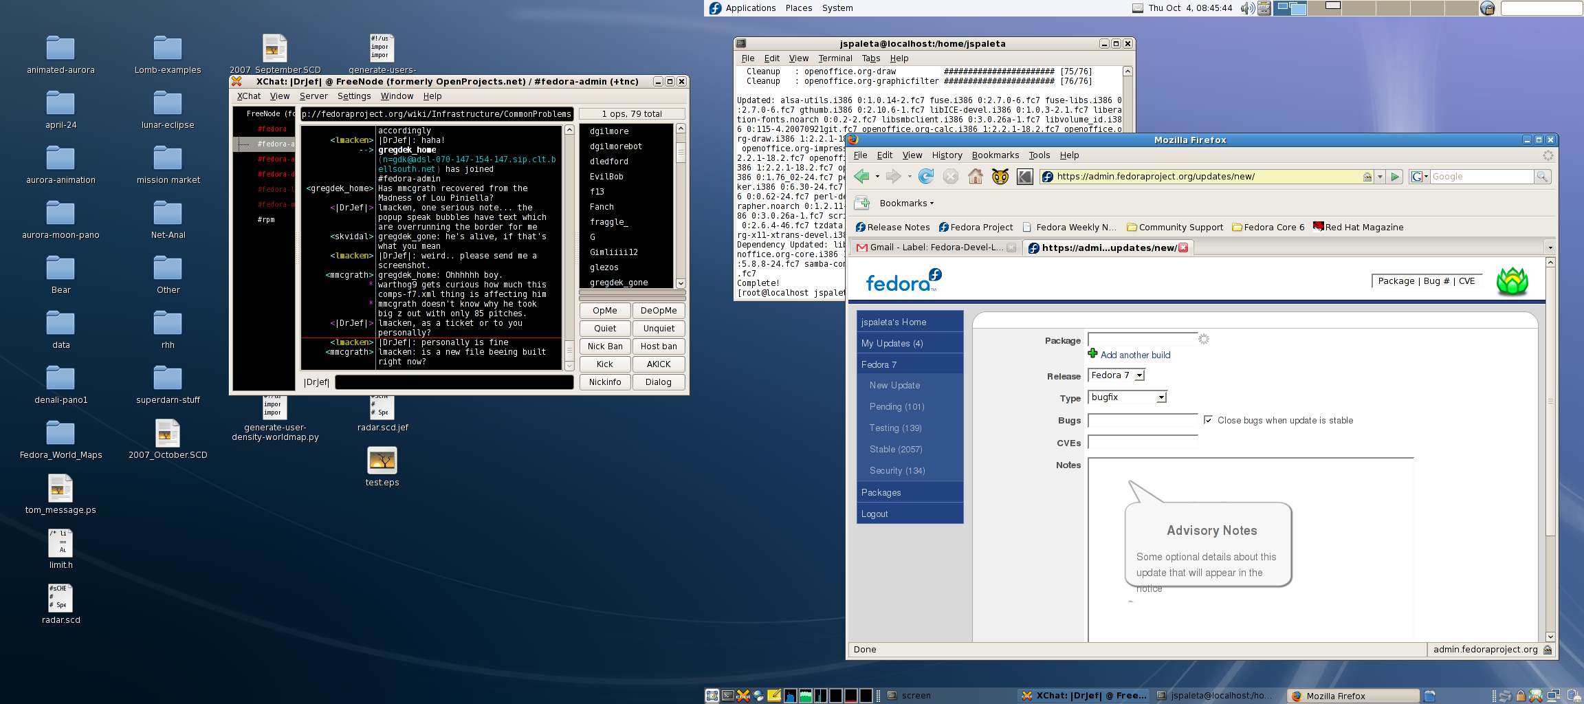Click the network monitor tray icon
Viewport: 1584px width, 704px height.
point(1554,695)
